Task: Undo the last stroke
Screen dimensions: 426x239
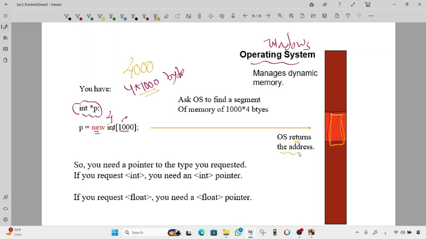Action: click(348, 16)
